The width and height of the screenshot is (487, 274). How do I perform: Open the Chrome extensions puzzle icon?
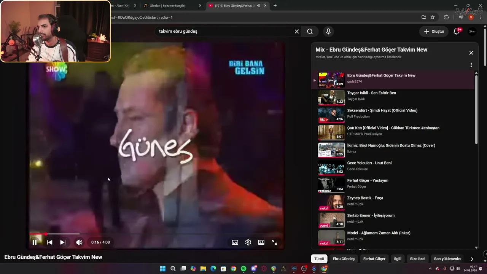click(447, 17)
